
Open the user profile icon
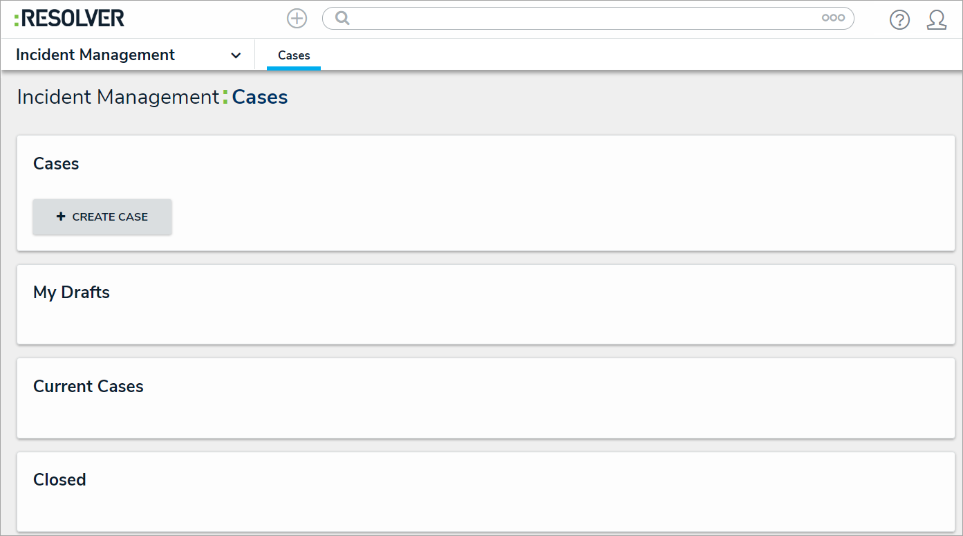click(x=936, y=20)
